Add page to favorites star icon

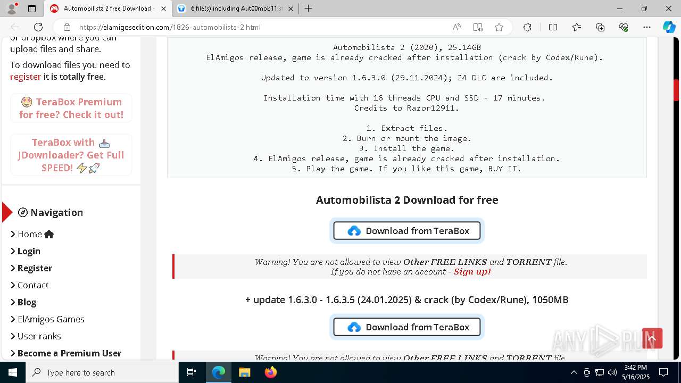click(x=499, y=27)
